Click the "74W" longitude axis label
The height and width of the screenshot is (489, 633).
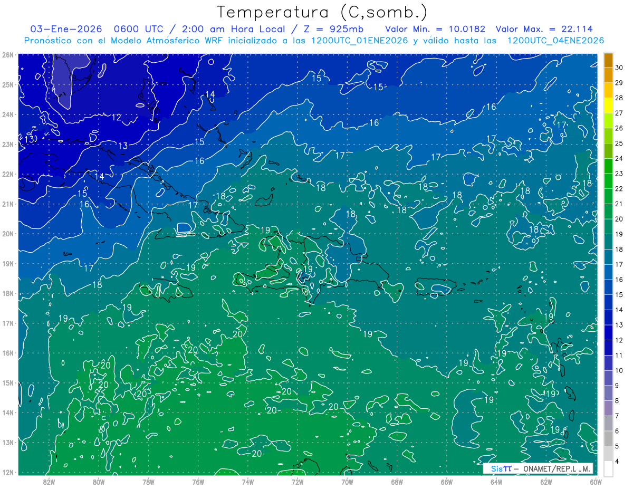pyautogui.click(x=248, y=482)
